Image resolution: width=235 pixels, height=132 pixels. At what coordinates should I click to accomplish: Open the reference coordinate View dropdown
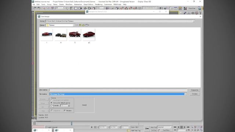click(101, 8)
